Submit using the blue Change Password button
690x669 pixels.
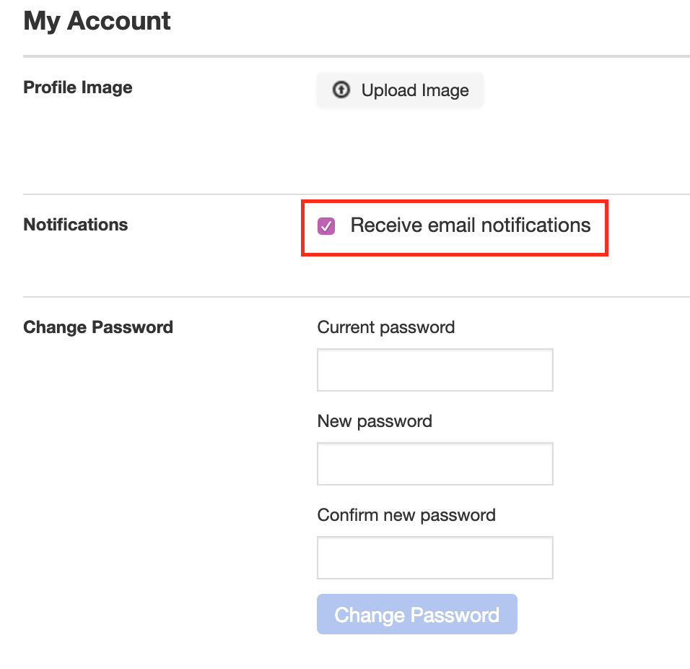point(416,614)
